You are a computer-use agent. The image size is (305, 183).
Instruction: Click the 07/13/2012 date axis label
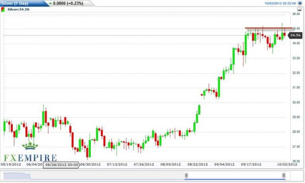pyautogui.click(x=117, y=165)
